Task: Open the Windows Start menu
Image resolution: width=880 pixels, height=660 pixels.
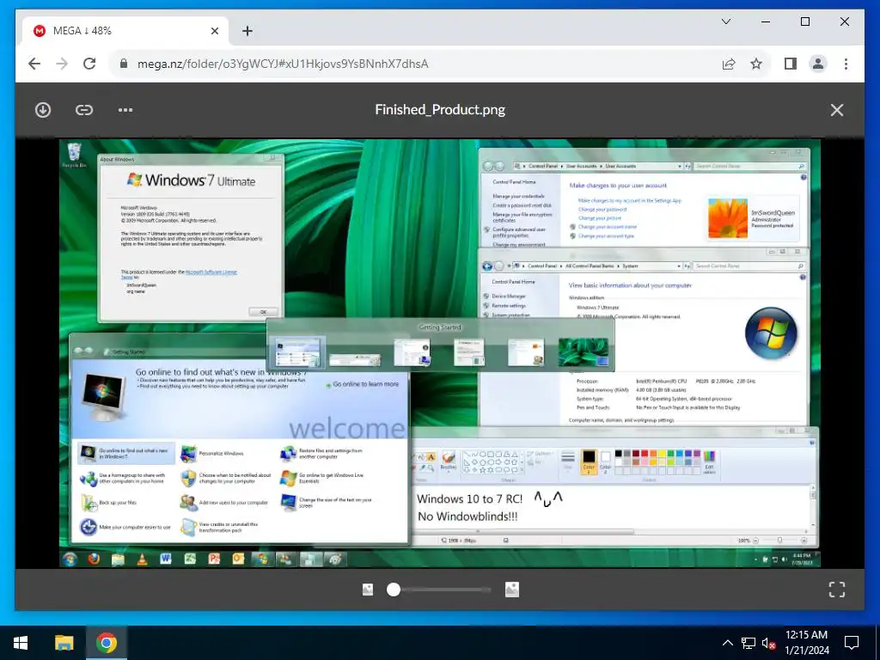Action: [x=21, y=643]
